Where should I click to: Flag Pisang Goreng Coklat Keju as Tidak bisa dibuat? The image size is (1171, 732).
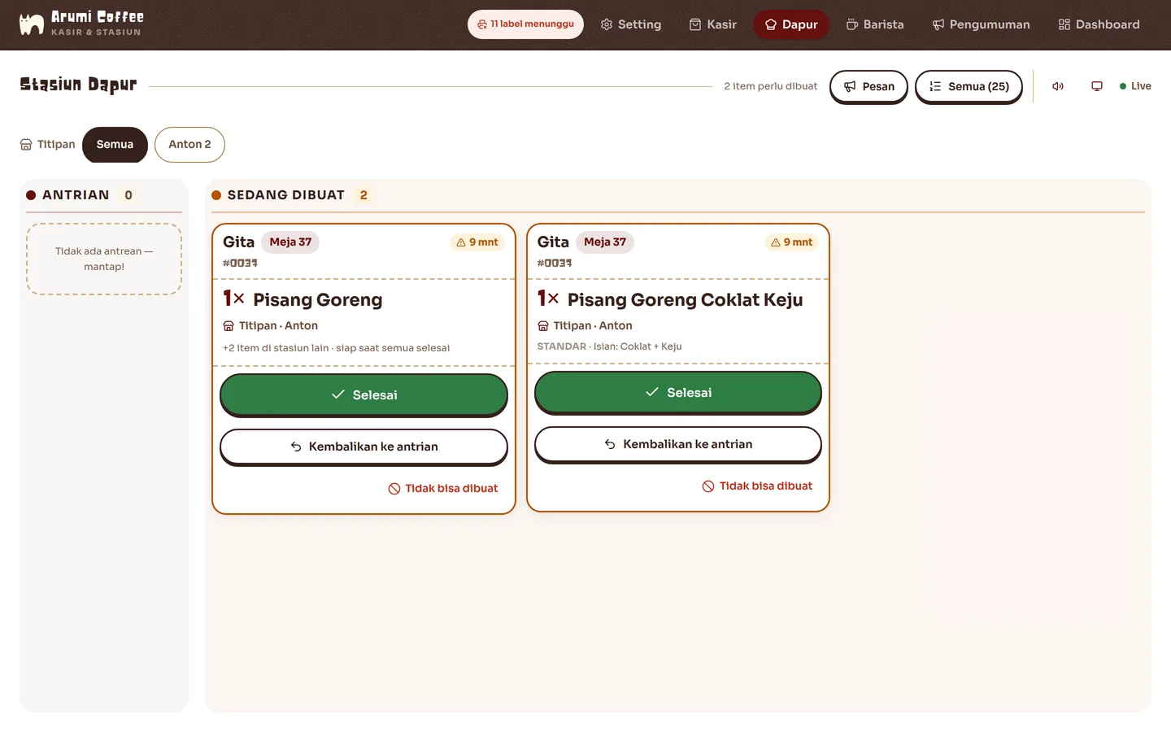(757, 486)
